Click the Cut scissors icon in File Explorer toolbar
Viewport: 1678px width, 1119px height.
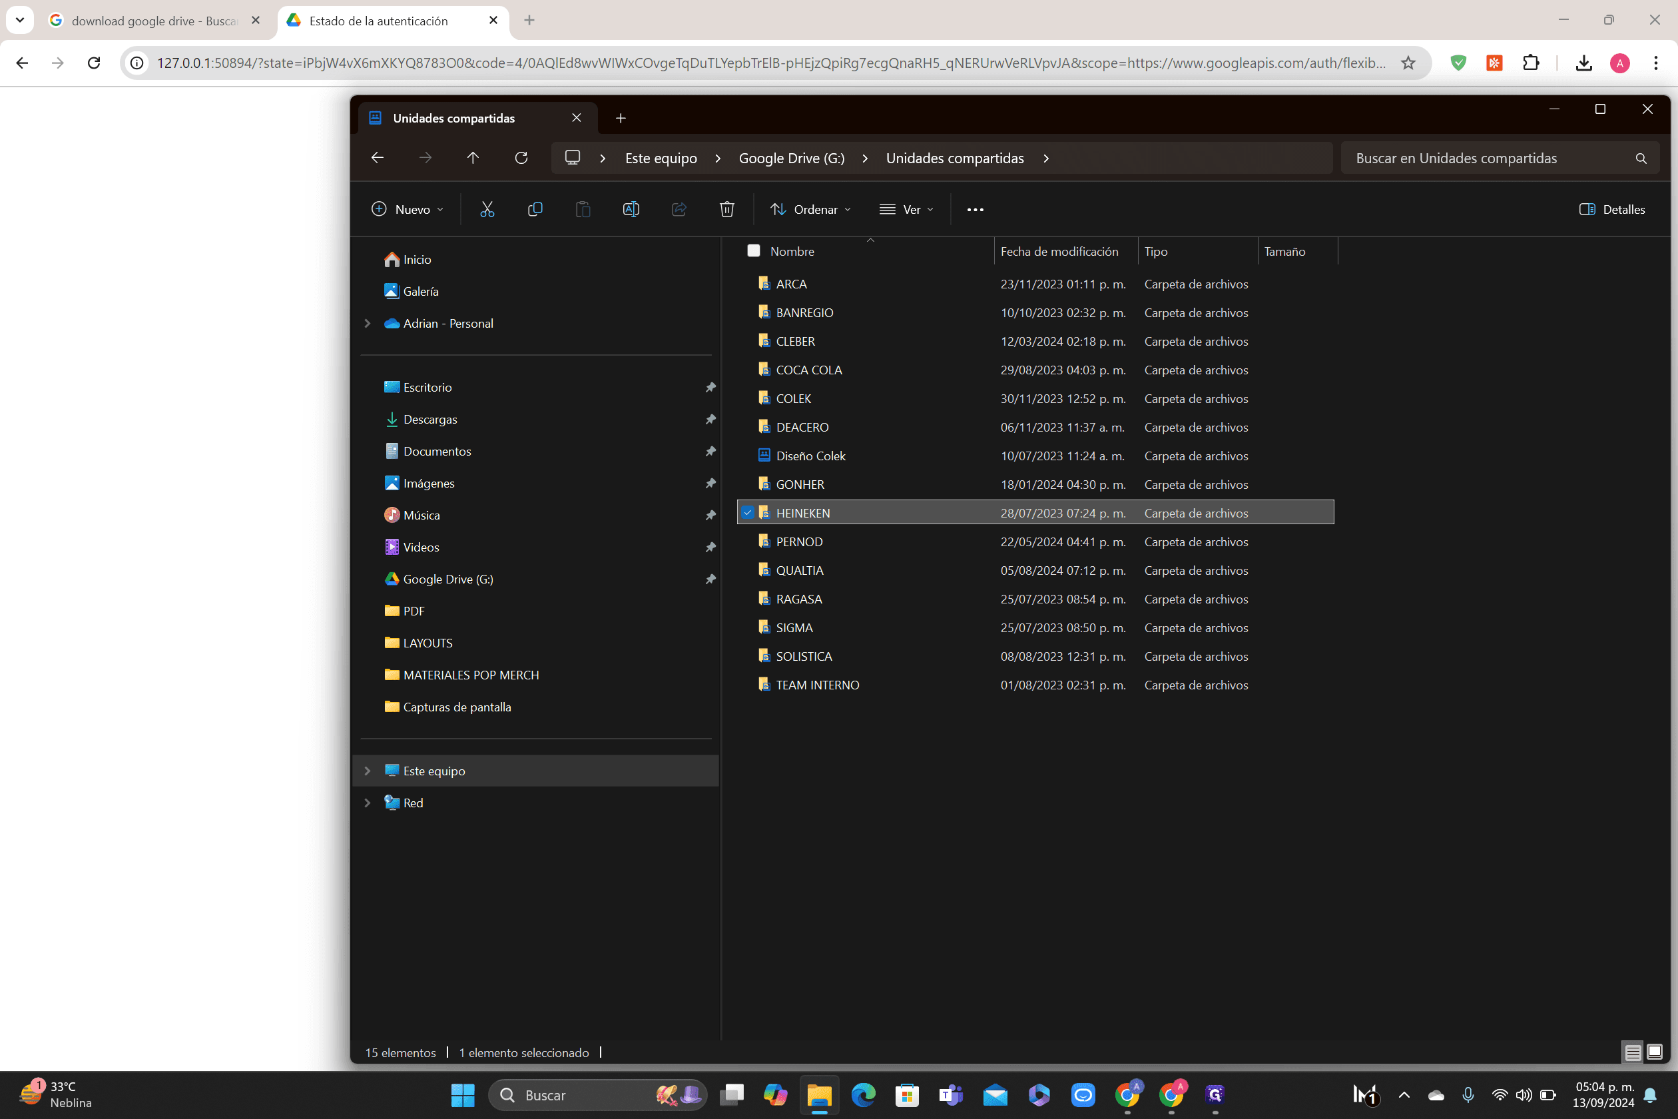[487, 209]
